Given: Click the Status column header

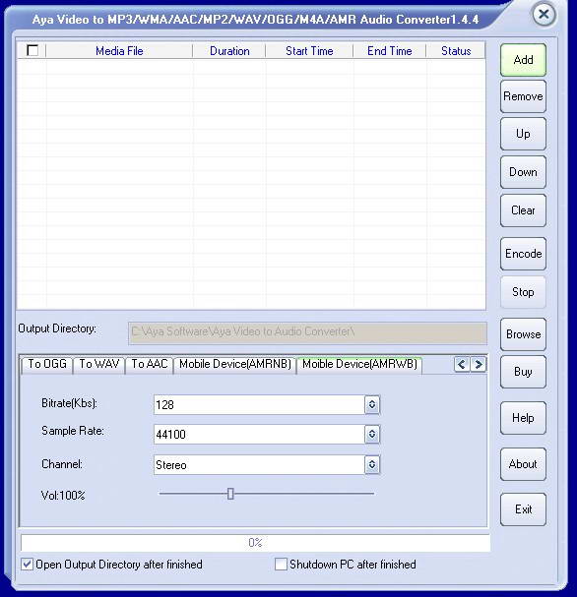Looking at the screenshot, I should 456,50.
